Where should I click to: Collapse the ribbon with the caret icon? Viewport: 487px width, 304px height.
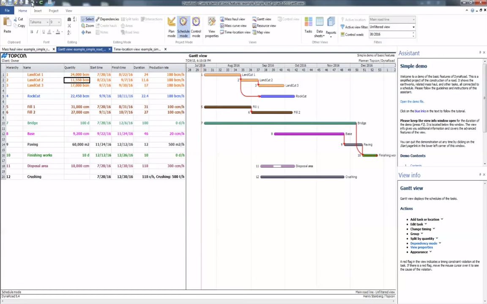click(467, 11)
